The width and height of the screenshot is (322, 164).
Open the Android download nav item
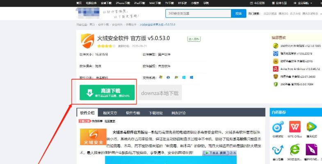point(106,3)
